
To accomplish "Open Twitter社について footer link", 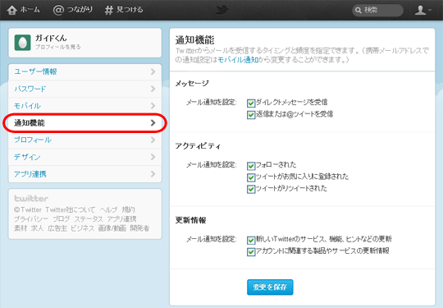I will click(x=71, y=210).
